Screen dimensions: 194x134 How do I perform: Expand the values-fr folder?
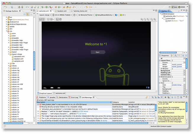click(9, 96)
